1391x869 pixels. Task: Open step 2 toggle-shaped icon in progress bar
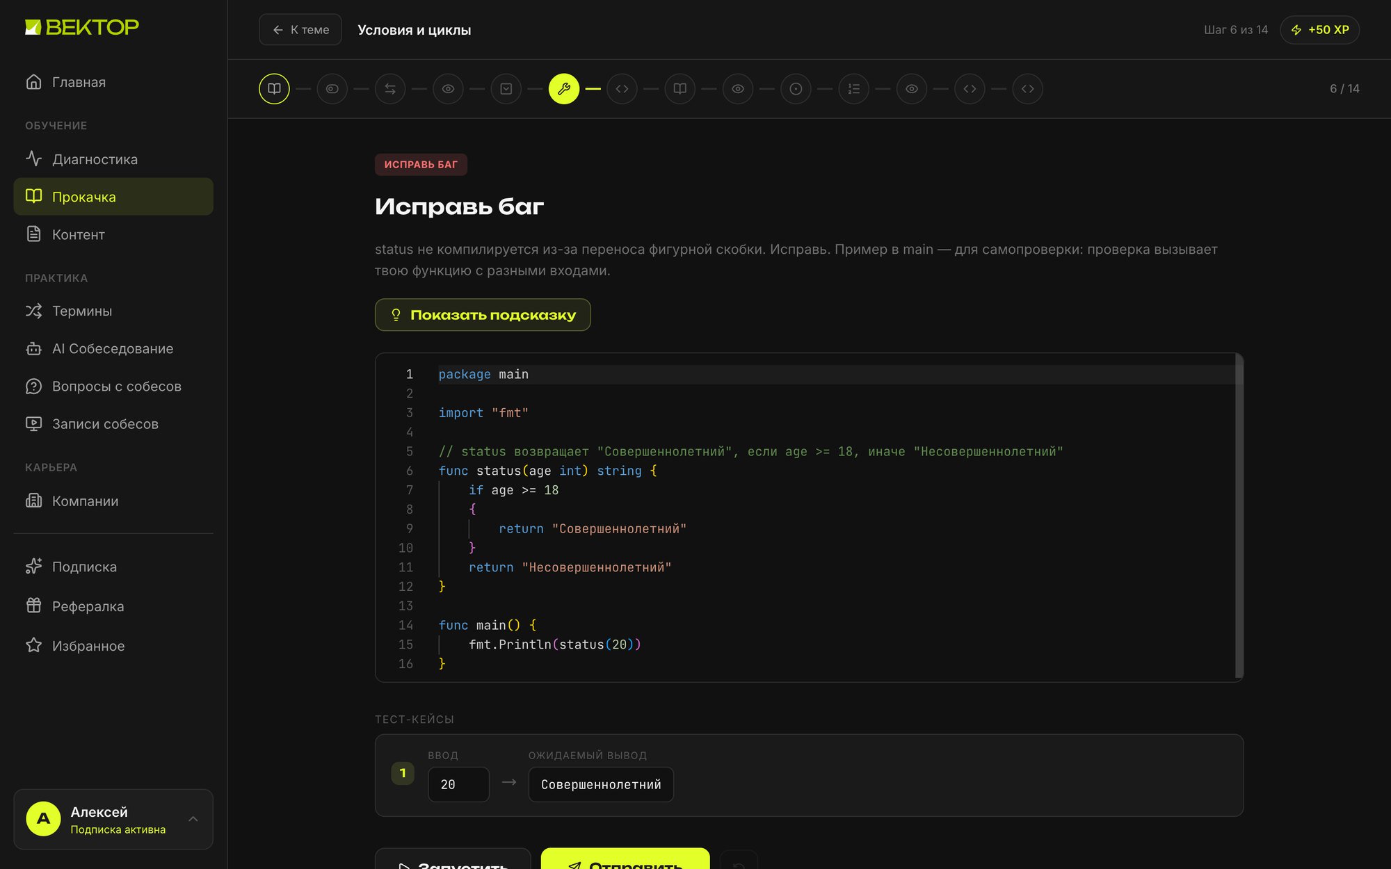click(332, 89)
